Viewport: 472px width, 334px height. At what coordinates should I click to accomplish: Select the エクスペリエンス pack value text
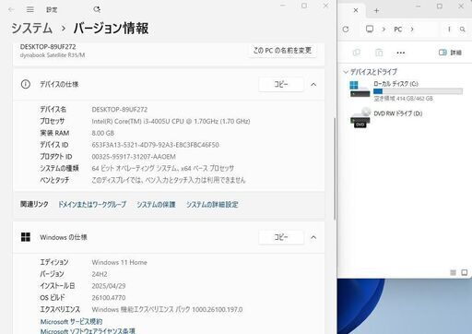[x=167, y=309]
